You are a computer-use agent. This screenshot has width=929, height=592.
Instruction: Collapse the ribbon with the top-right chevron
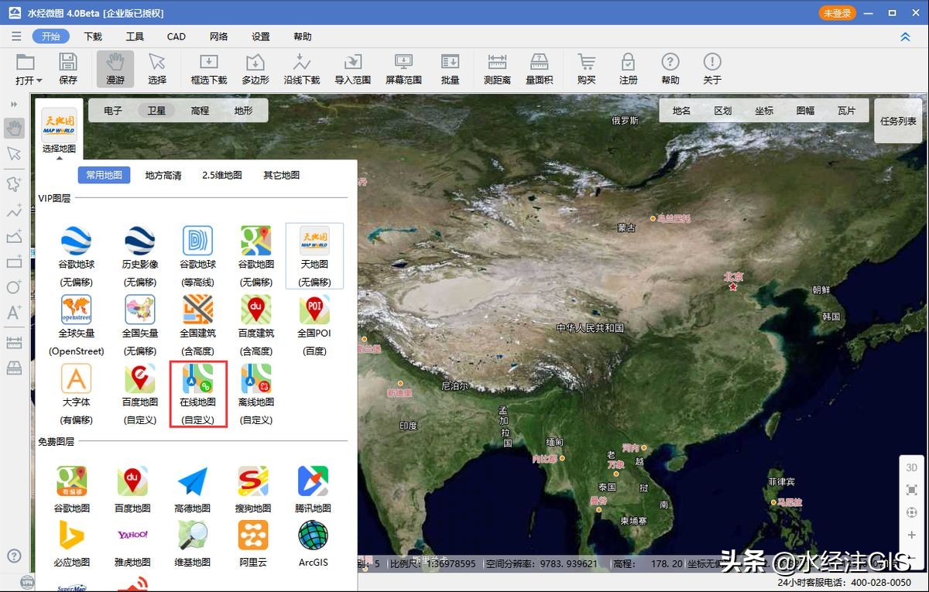coord(905,36)
